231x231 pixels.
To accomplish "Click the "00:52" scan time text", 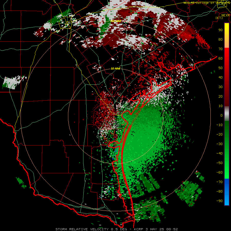I will point(172,229).
